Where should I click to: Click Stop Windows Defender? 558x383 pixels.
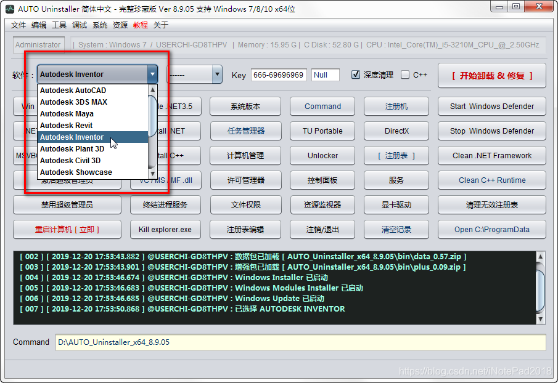click(x=492, y=131)
